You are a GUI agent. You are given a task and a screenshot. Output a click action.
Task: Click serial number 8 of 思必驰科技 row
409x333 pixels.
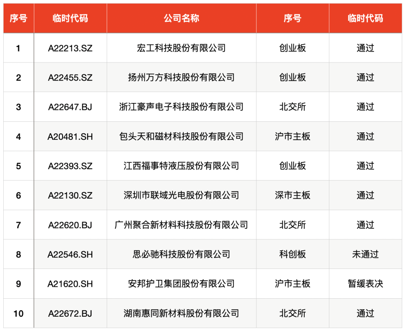(x=18, y=254)
